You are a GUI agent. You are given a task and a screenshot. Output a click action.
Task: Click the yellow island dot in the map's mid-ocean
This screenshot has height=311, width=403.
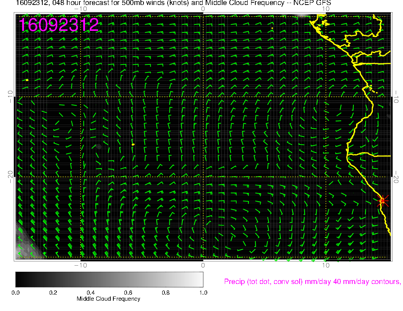133,145
